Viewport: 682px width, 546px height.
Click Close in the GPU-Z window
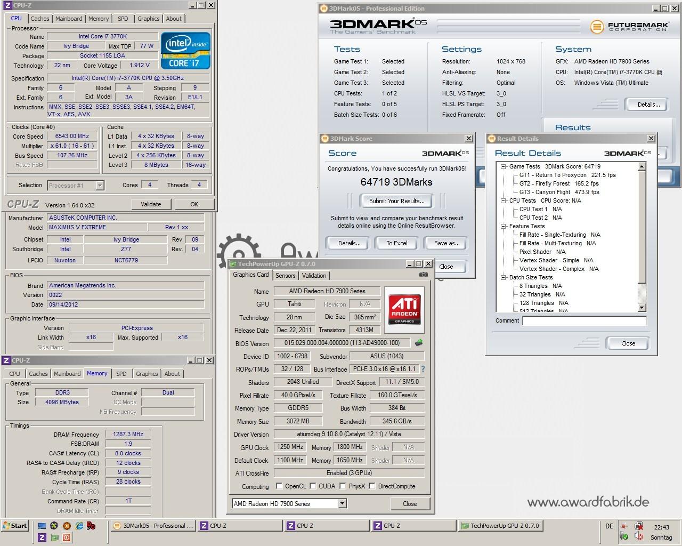click(x=410, y=503)
